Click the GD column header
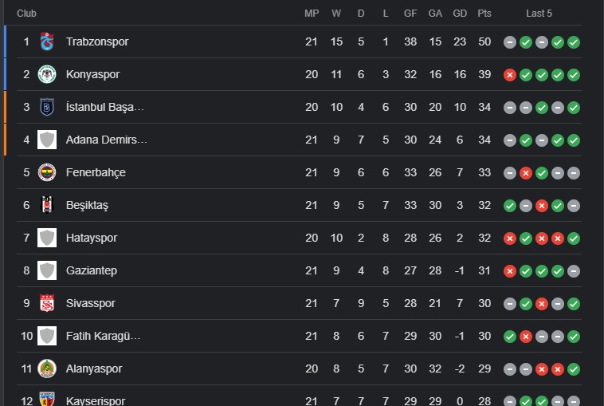This screenshot has height=406, width=604. pyautogui.click(x=460, y=14)
